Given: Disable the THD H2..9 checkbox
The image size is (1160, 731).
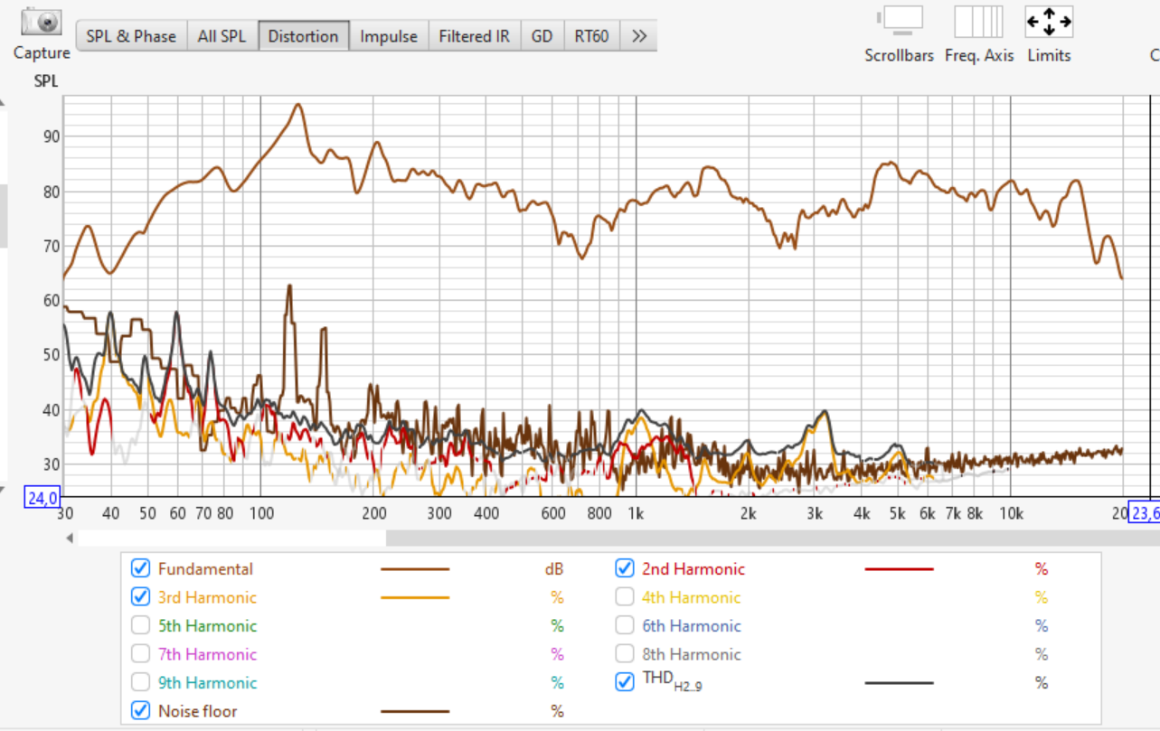Looking at the screenshot, I should pyautogui.click(x=624, y=682).
